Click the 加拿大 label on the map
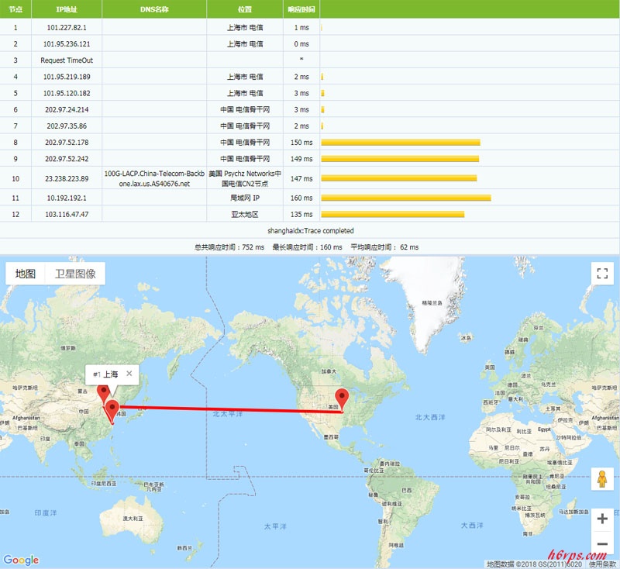 coord(329,371)
